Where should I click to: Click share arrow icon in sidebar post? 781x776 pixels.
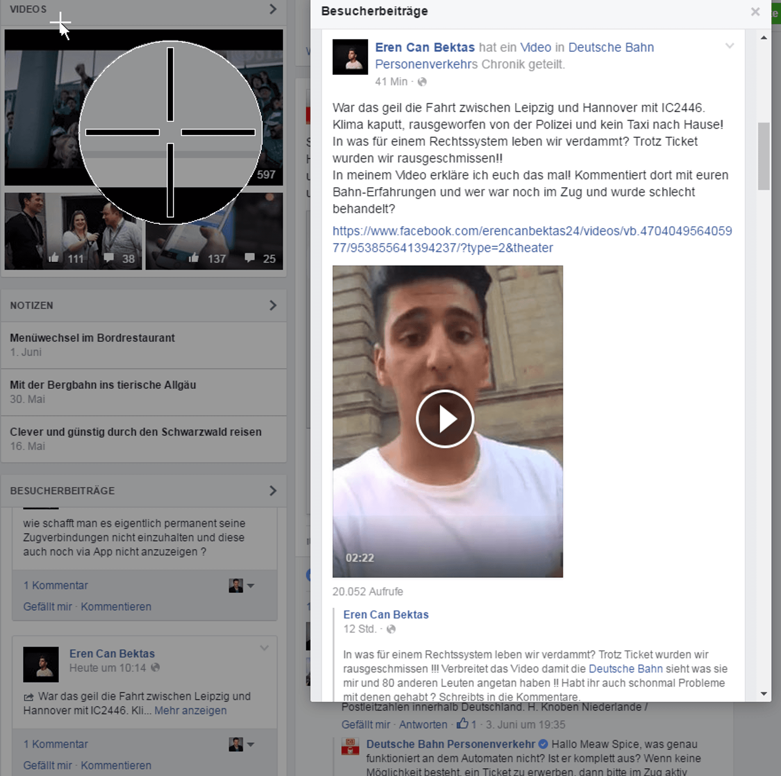28,697
